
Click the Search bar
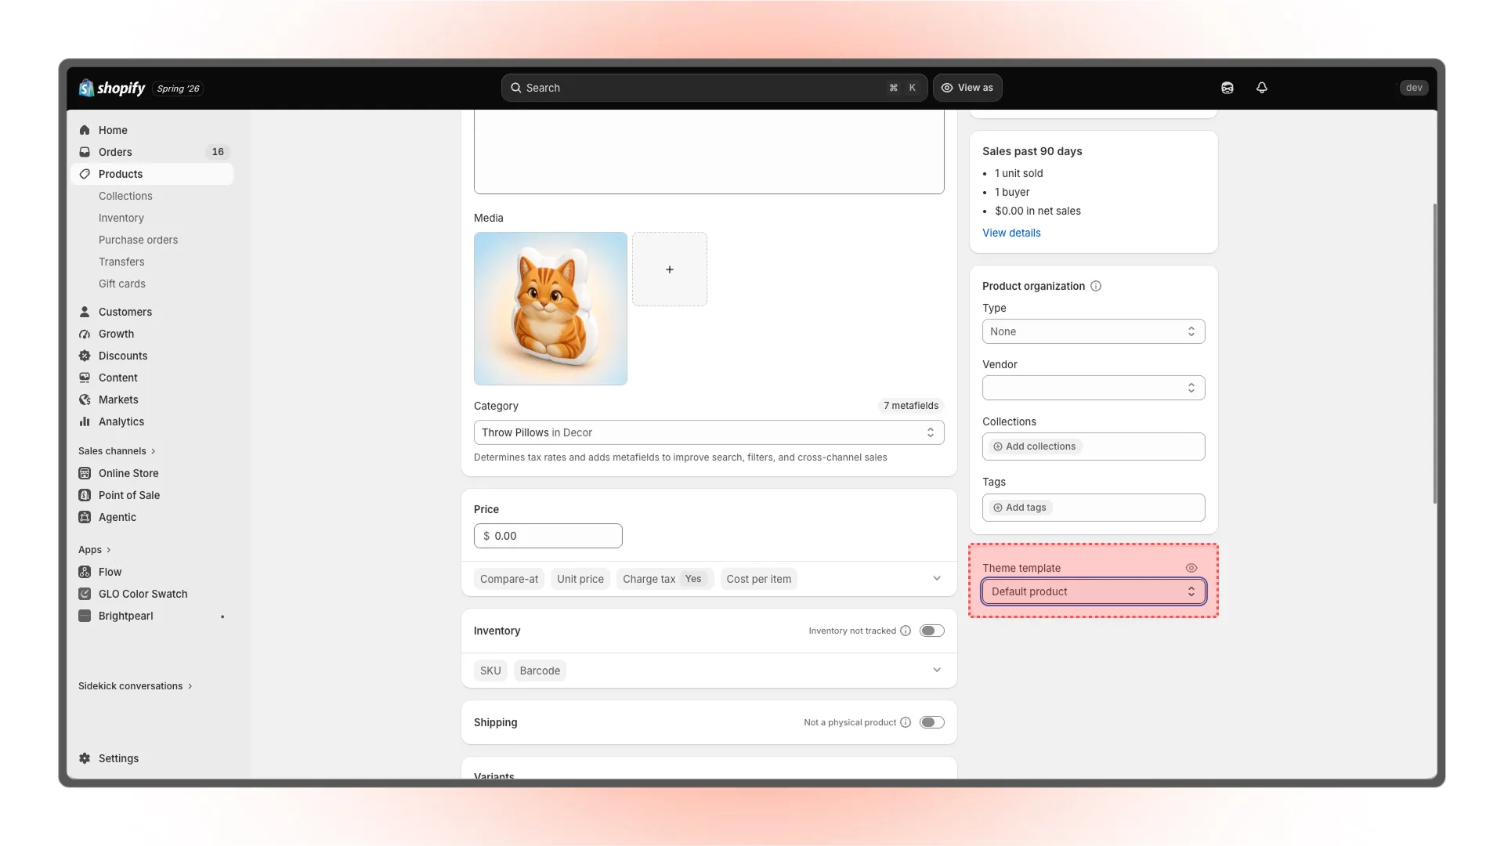pyautogui.click(x=714, y=88)
